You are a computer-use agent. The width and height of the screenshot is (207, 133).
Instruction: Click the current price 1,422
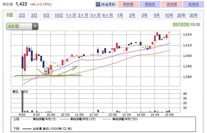21,4
